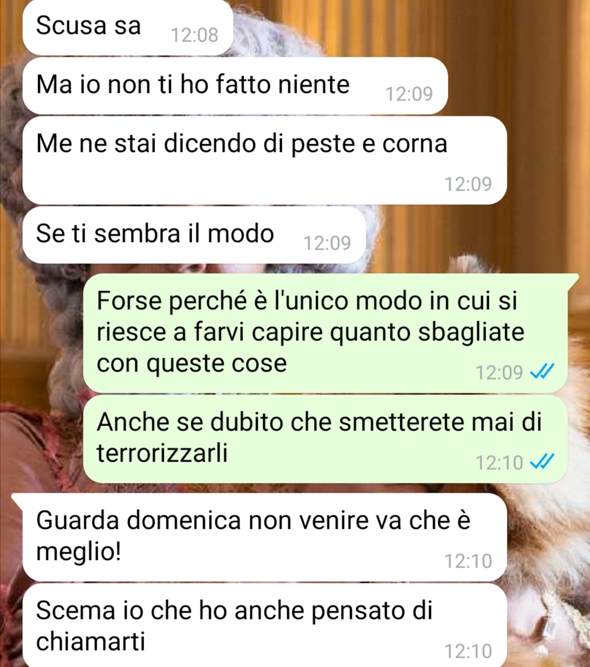Select the green "Anche se dubito" message
This screenshot has width=590, height=667.
pos(325,439)
